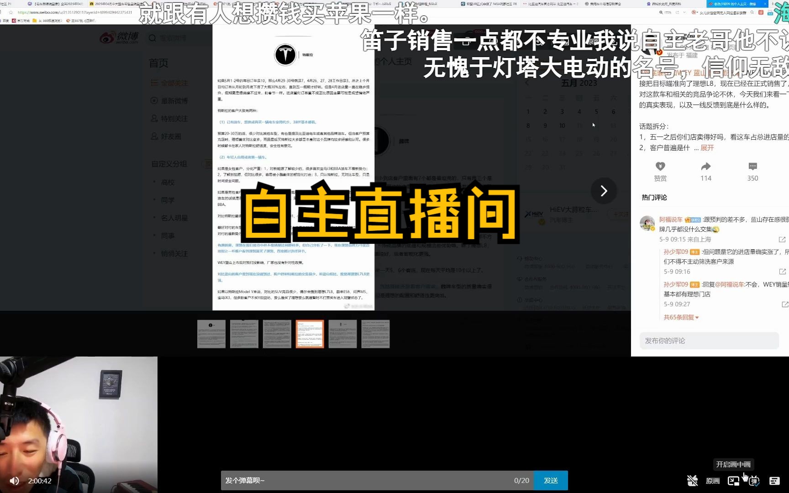Screen dimensions: 789x493
Task: Focus the 发个弹幕呗 danmaku input
Action: (x=377, y=481)
